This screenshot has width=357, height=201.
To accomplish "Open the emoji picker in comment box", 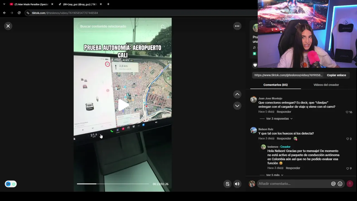I will pyautogui.click(x=340, y=184).
